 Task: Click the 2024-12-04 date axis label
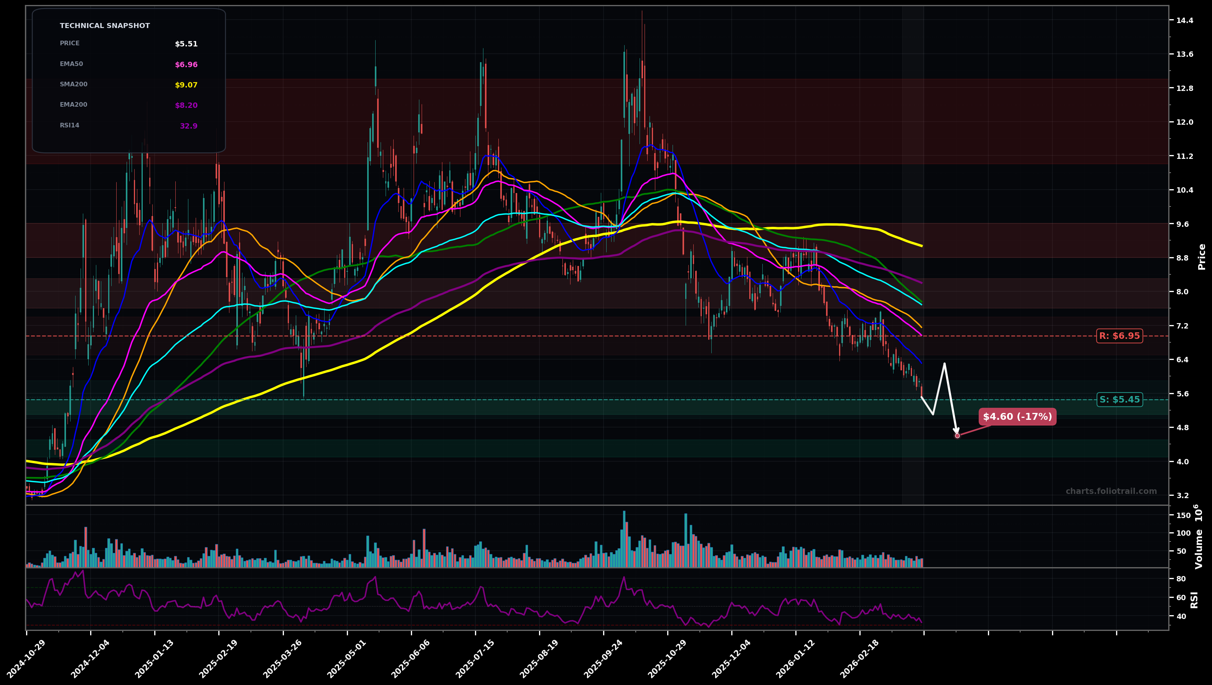[90, 659]
